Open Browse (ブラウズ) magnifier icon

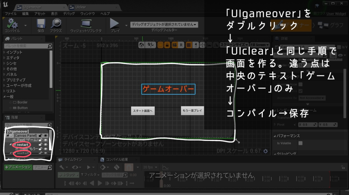click(56, 25)
